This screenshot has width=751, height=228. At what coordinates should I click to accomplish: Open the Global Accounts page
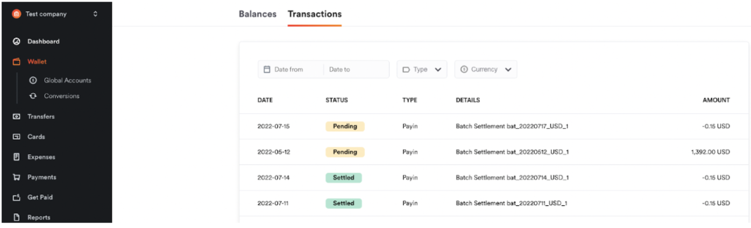[67, 80]
